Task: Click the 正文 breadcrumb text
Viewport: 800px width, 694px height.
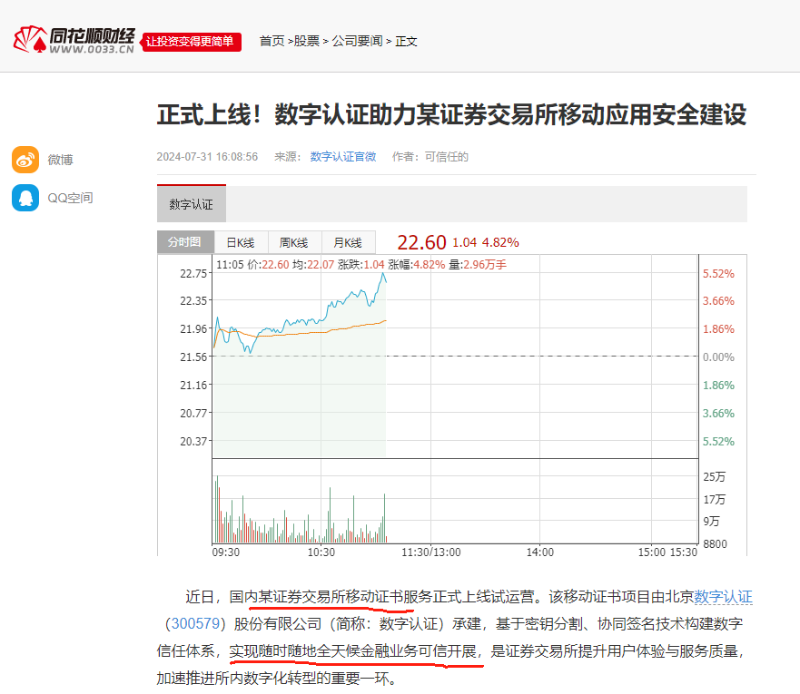Action: tap(406, 41)
